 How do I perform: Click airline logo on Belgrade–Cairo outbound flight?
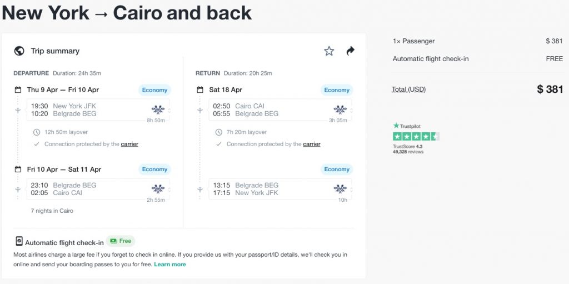tap(158, 189)
